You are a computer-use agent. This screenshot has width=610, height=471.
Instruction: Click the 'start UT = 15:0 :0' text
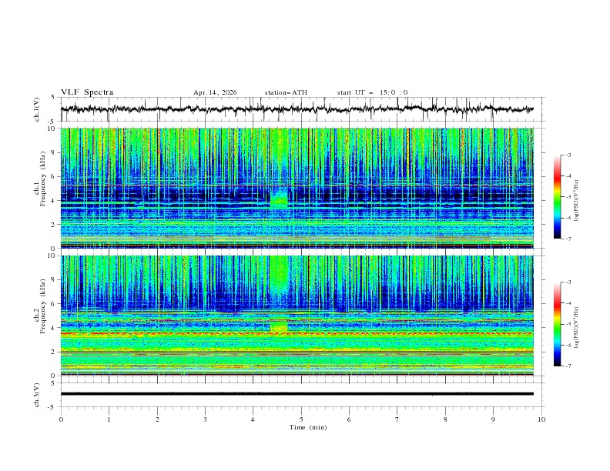click(x=372, y=92)
